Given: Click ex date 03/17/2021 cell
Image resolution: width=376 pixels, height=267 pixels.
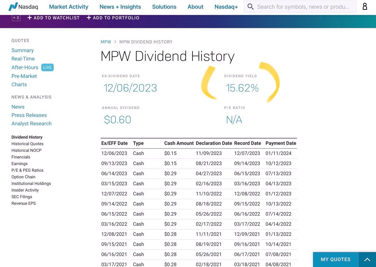Looking at the screenshot, I should pos(114,264).
